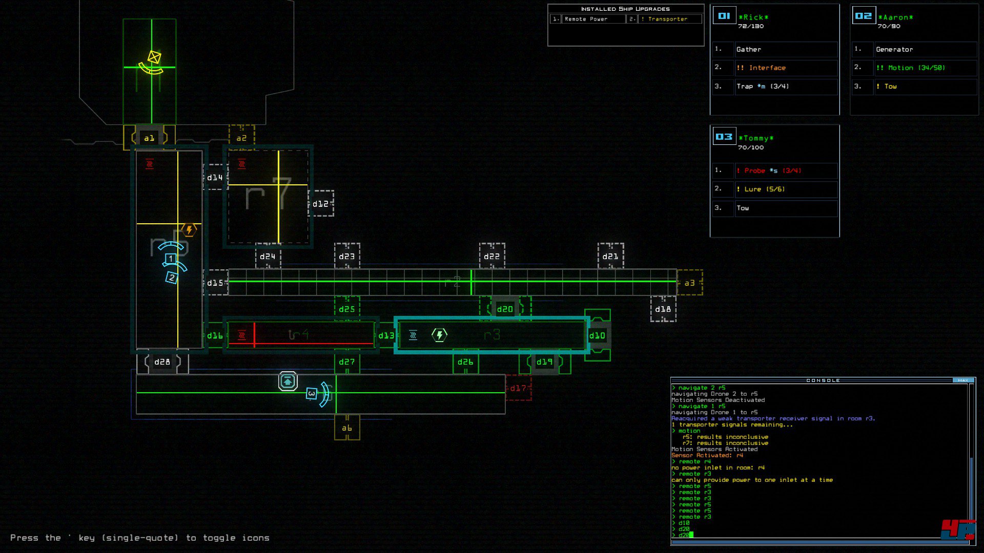Select drone 2 icon in r5
Viewport: 984px width, 553px height.
tap(171, 278)
